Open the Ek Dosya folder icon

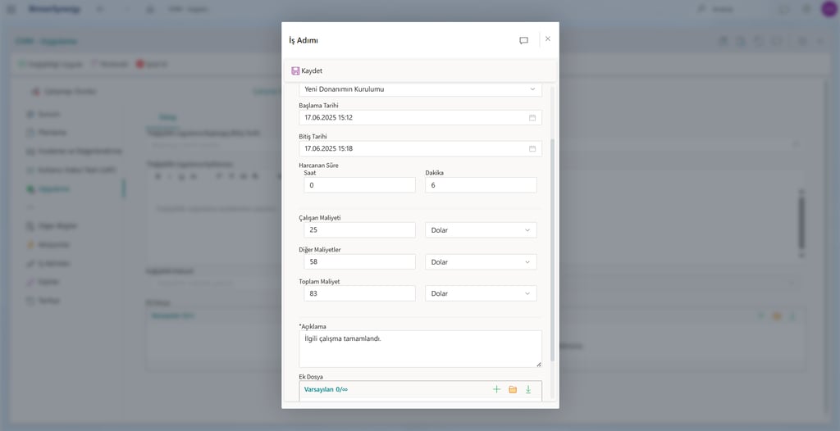513,389
